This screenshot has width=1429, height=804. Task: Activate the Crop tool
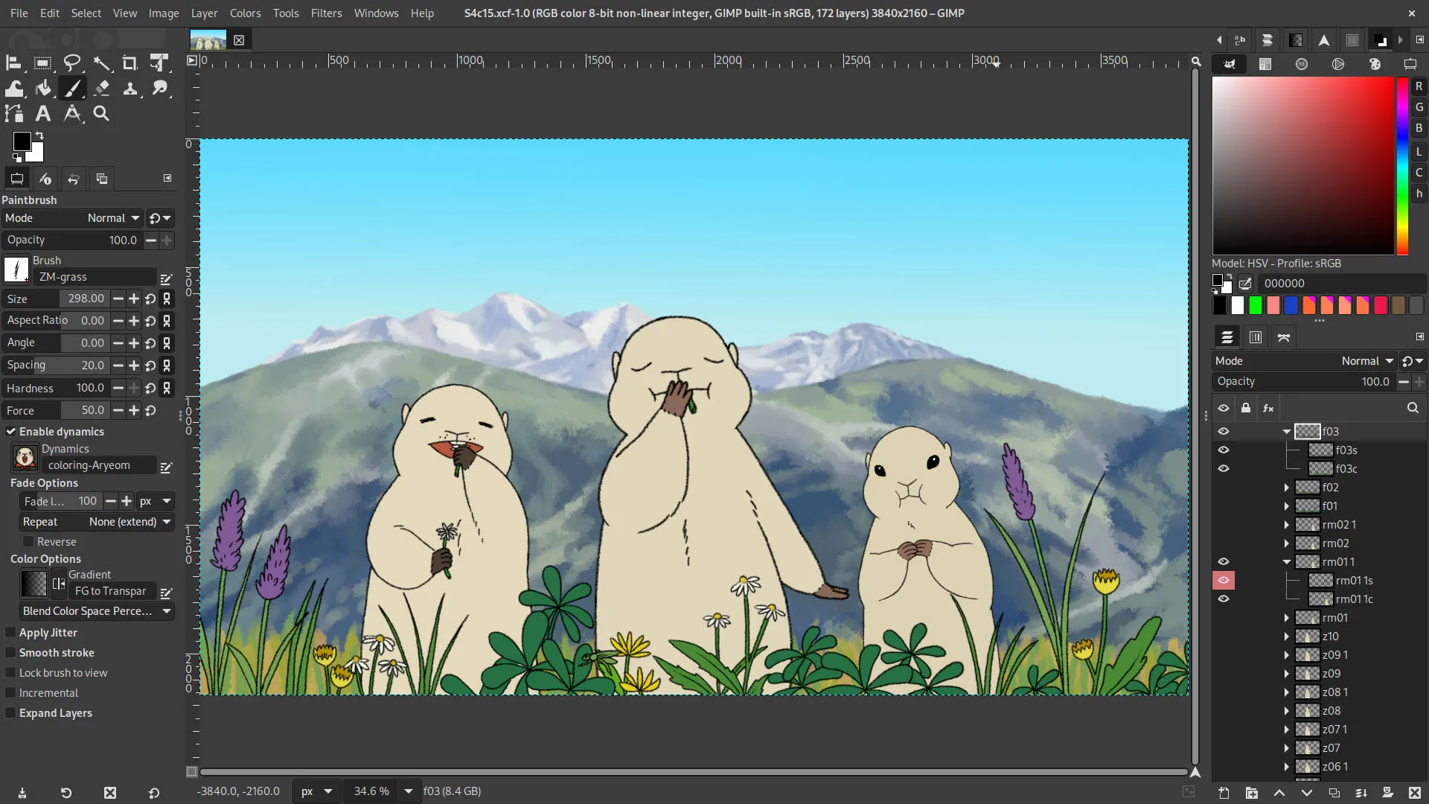[x=130, y=63]
